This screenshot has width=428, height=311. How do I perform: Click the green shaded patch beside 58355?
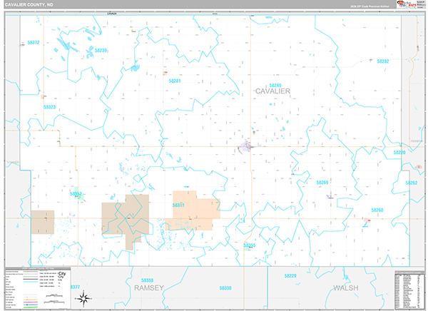click(x=247, y=247)
